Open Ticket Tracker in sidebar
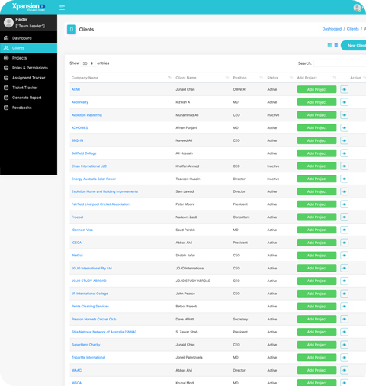The height and width of the screenshot is (386, 366). coord(28,88)
